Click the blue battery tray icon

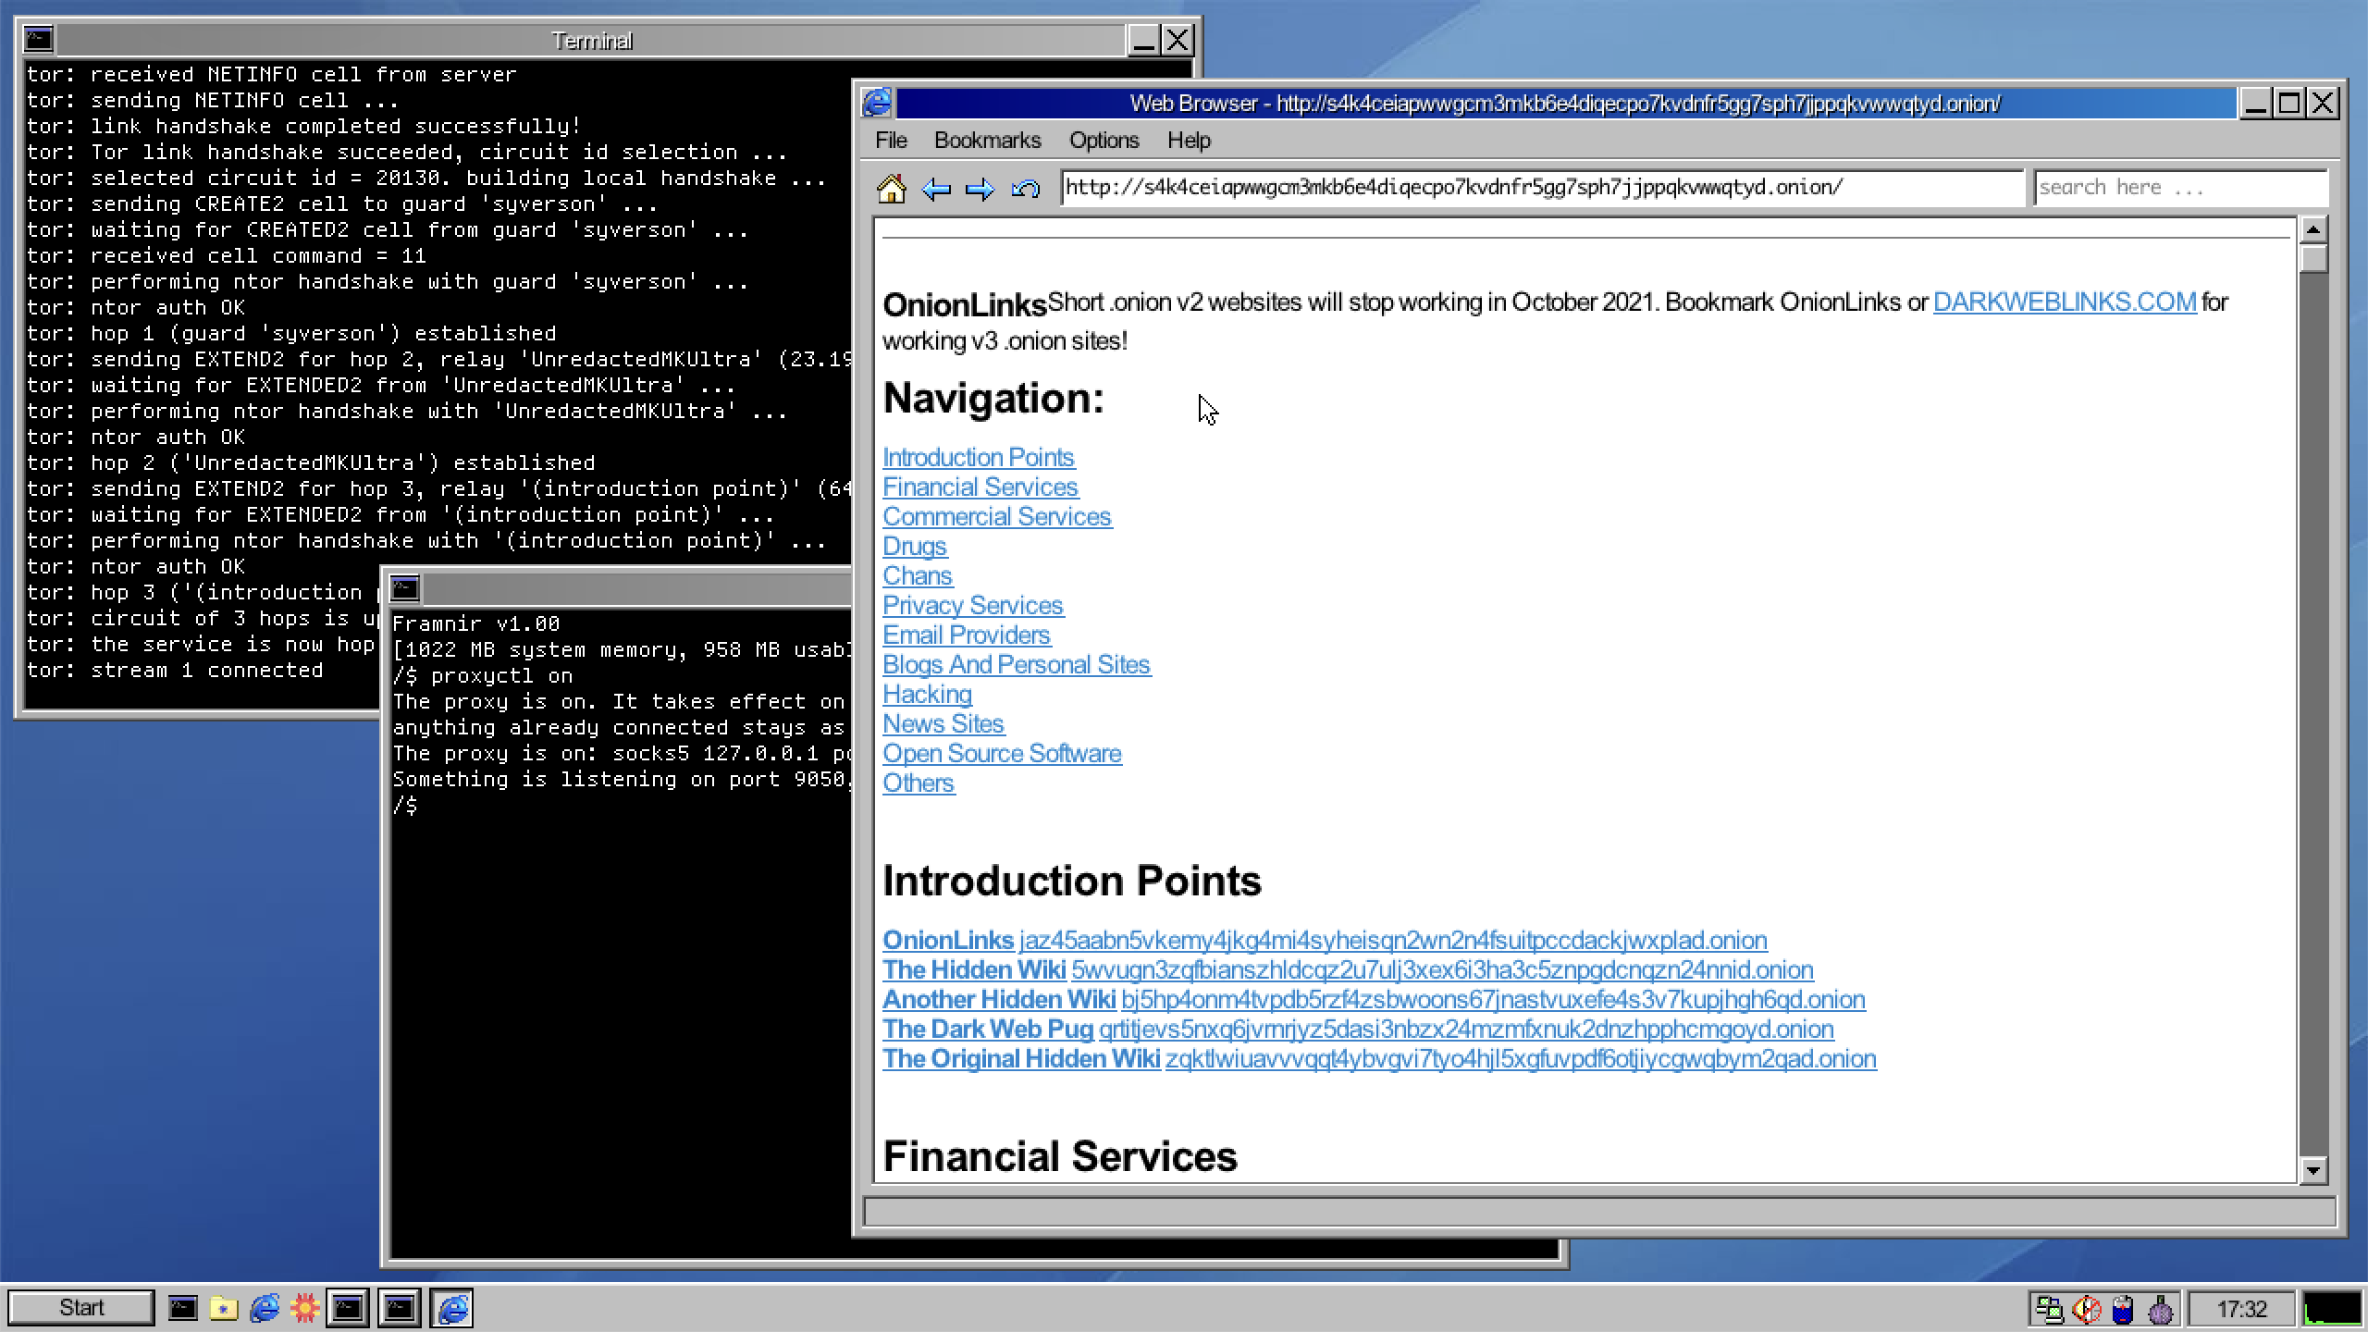2123,1309
